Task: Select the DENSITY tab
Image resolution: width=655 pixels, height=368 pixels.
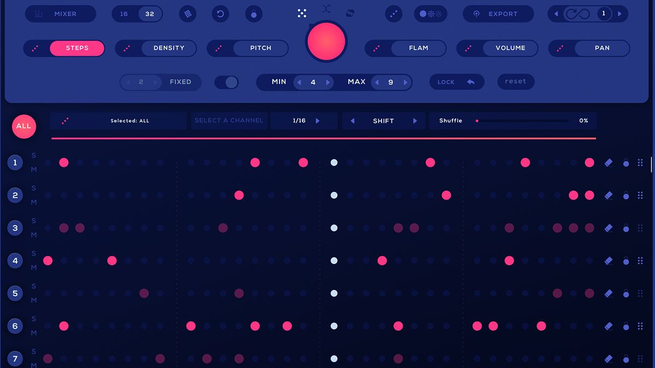Action: pos(169,48)
